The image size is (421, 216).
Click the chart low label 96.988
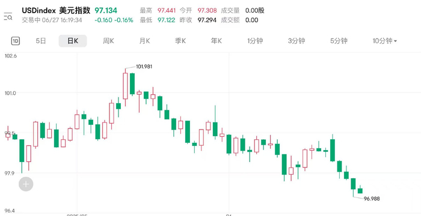(x=372, y=199)
